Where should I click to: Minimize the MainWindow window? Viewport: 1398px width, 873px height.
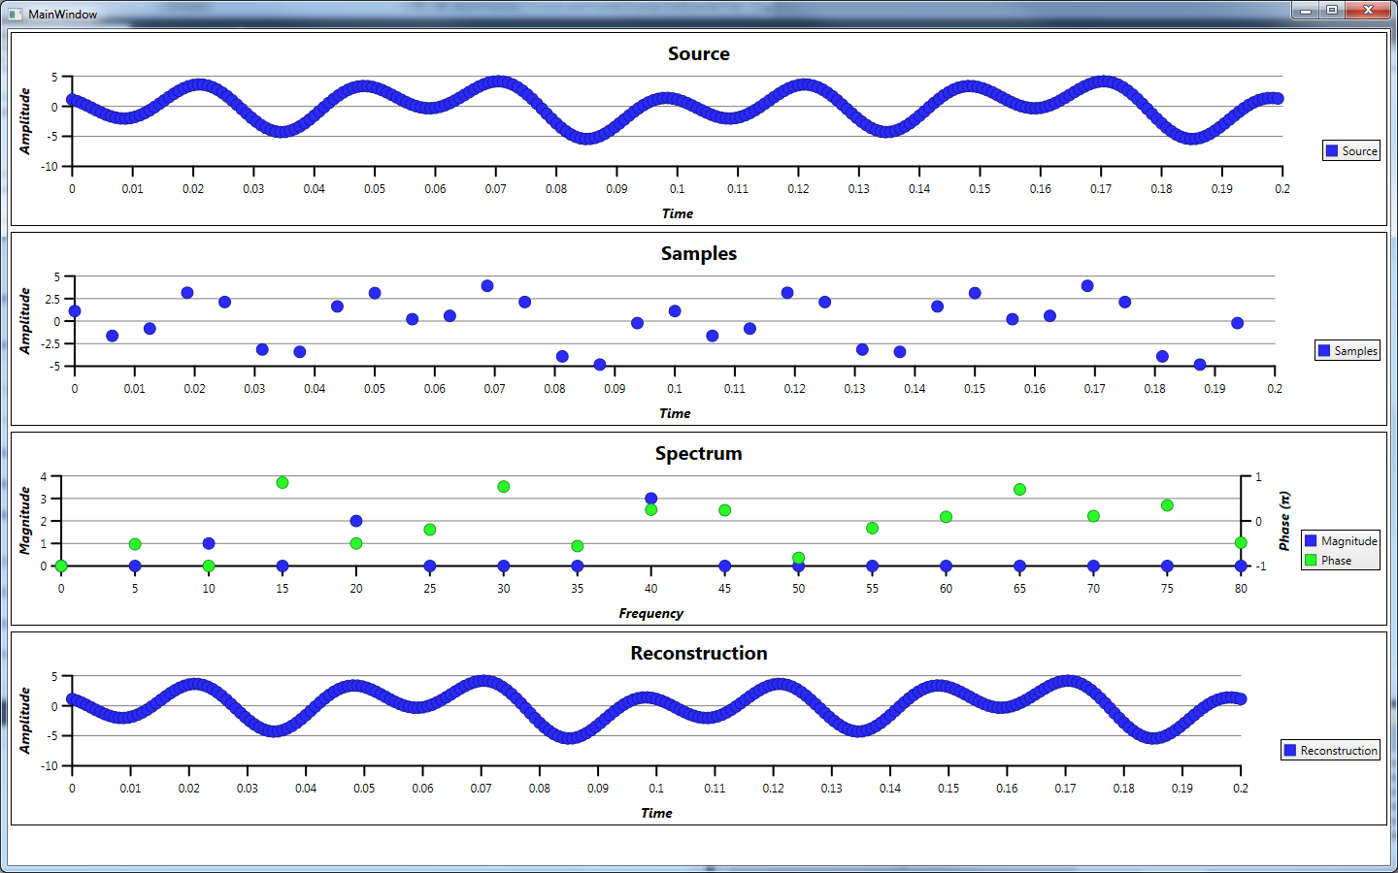click(x=1306, y=11)
